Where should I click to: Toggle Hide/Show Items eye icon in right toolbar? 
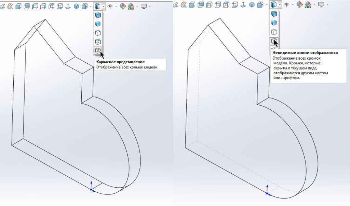[286, 5]
